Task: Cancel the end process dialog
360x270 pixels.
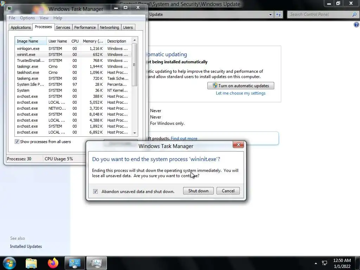Action: click(x=228, y=191)
